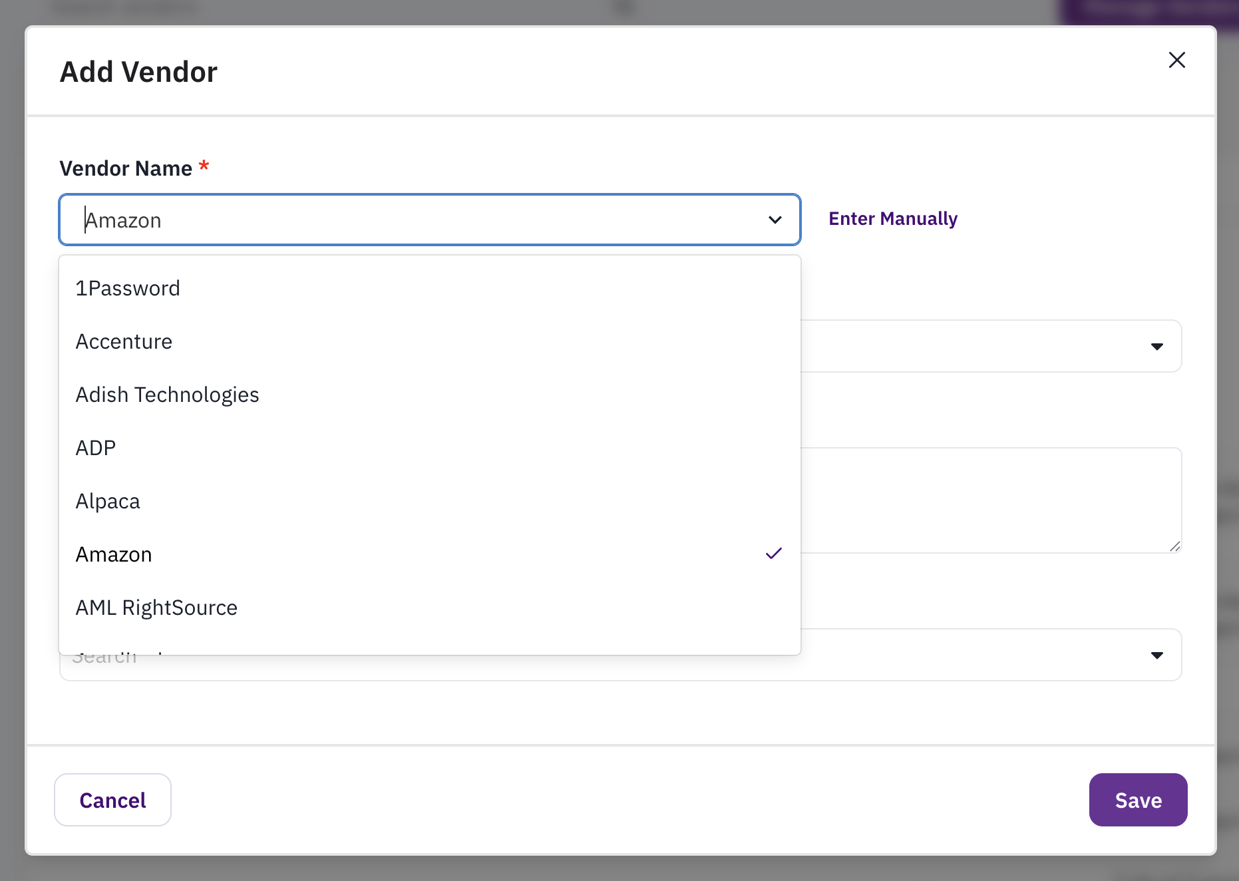The height and width of the screenshot is (881, 1239).
Task: Click into the Vendor Name field showing Amazon
Action: [x=429, y=220]
